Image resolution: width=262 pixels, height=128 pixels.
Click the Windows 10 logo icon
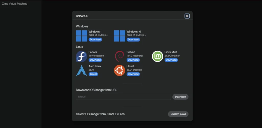119,36
